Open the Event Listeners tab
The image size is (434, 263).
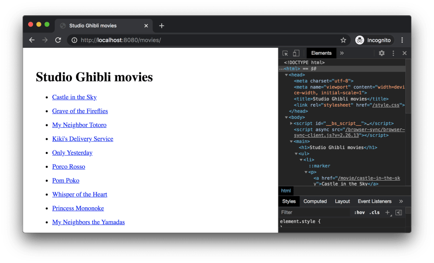coord(374,201)
